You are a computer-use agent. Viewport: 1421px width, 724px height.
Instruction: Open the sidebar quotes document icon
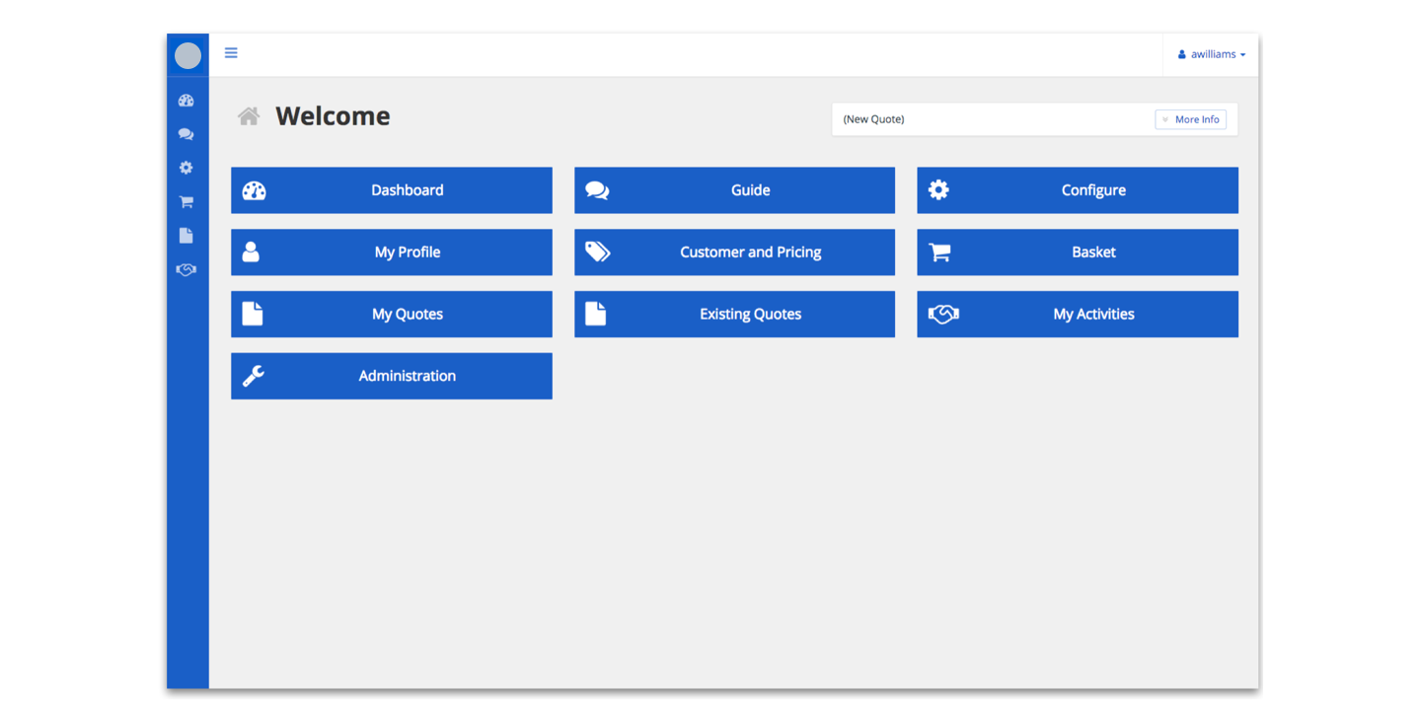point(187,236)
